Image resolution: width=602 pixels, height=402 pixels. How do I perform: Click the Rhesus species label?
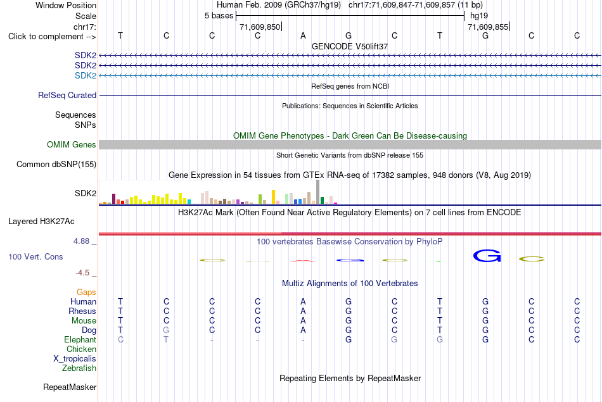click(82, 311)
